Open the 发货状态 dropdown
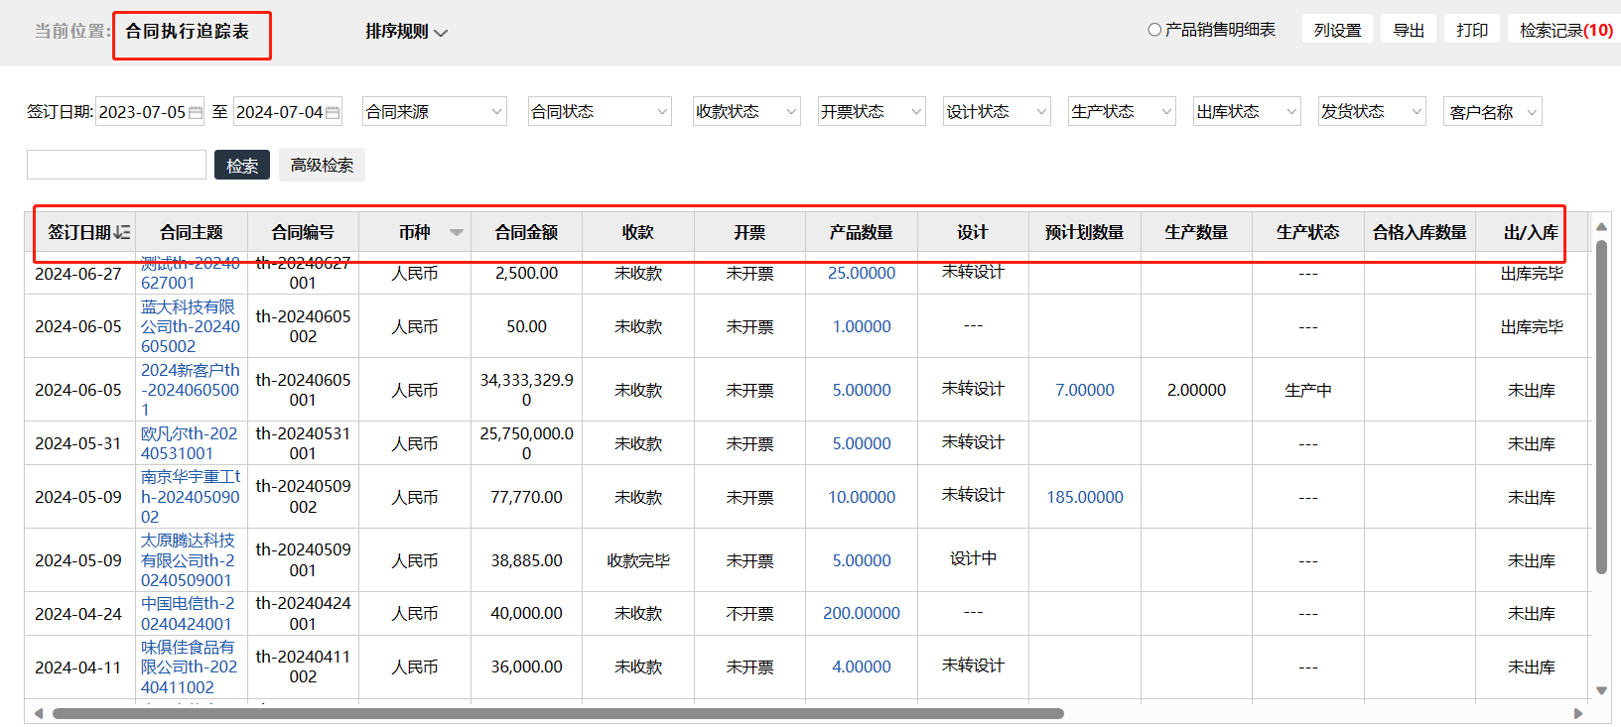Screen dimensions: 1621x727 coord(1372,112)
